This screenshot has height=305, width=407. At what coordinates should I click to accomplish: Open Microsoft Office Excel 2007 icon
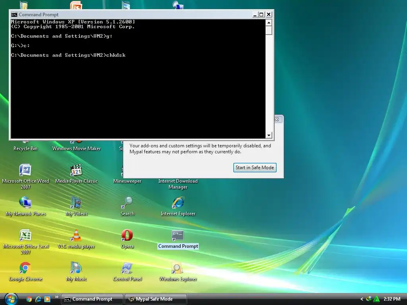(x=25, y=236)
